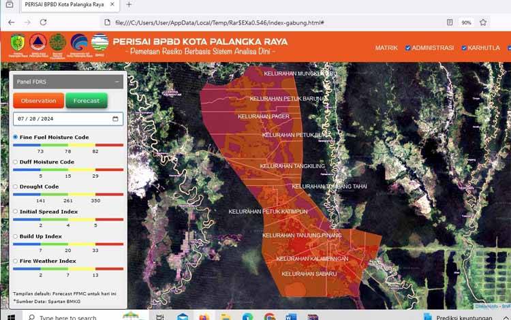Click the KELURAHAN PETUK KATIMPUN map label

[268, 211]
